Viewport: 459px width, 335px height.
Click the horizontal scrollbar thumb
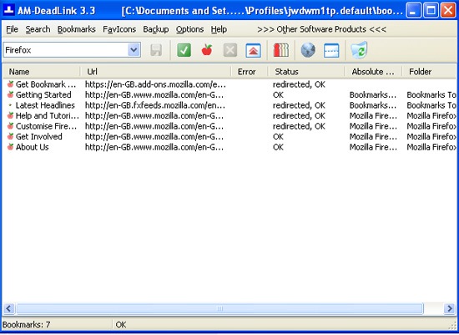[x=219, y=308]
